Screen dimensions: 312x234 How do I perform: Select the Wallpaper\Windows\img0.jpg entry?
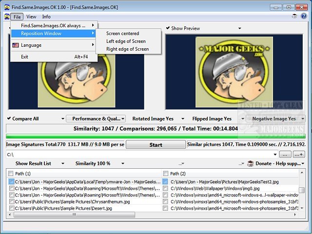pos(215,189)
